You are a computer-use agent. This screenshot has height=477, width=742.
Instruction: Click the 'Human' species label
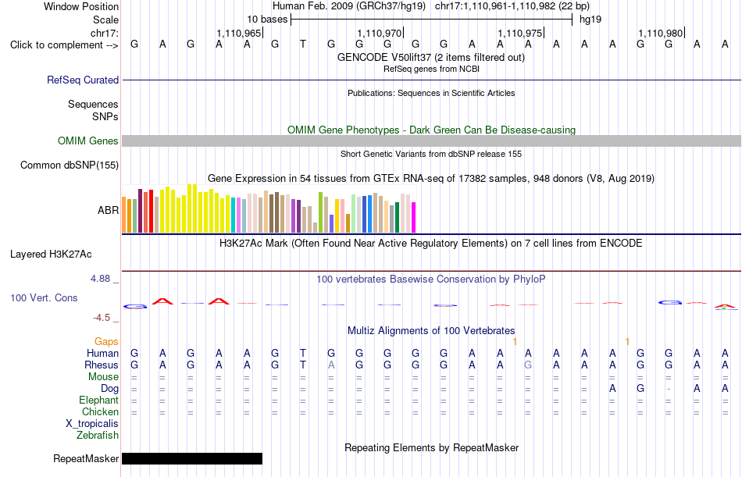click(102, 353)
